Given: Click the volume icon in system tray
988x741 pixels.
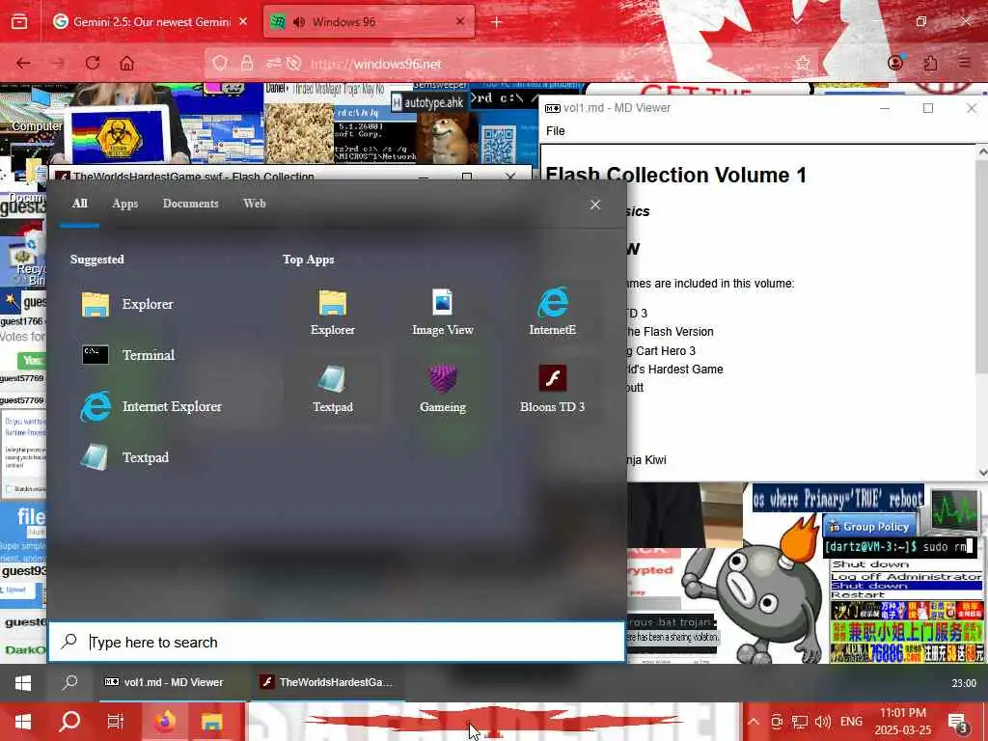Looking at the screenshot, I should pyautogui.click(x=822, y=722).
